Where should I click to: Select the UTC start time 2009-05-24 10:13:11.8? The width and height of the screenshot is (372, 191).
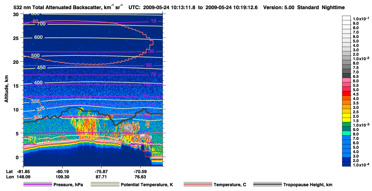[x=171, y=8]
